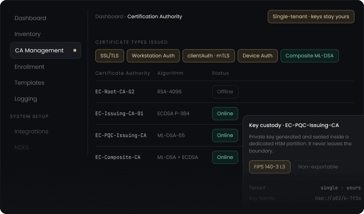Select the Workstation Auth chip
This screenshot has width=364, height=214.
coord(153,56)
